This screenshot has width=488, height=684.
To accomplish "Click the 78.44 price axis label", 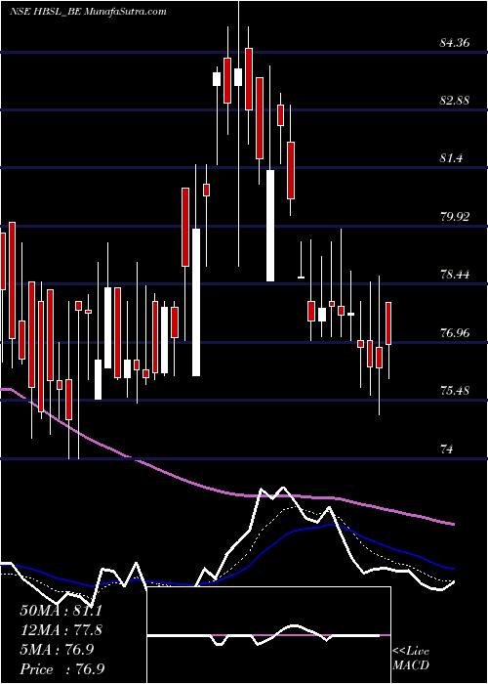I will [x=454, y=275].
